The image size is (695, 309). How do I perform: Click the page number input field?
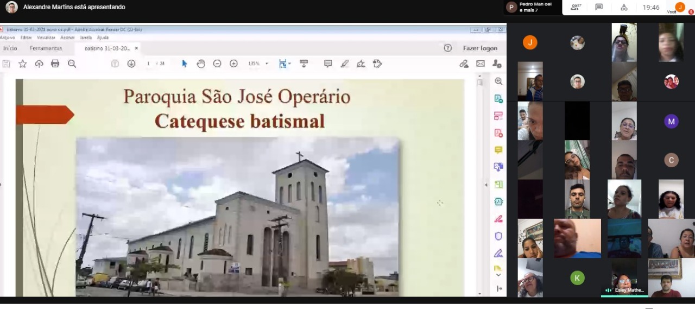point(148,64)
